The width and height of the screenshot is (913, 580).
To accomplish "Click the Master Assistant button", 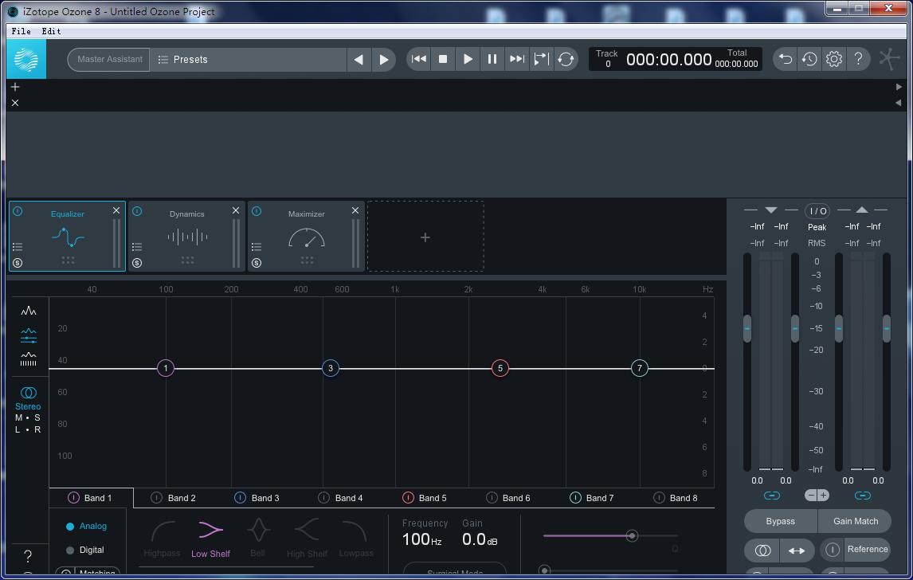I will pyautogui.click(x=109, y=59).
